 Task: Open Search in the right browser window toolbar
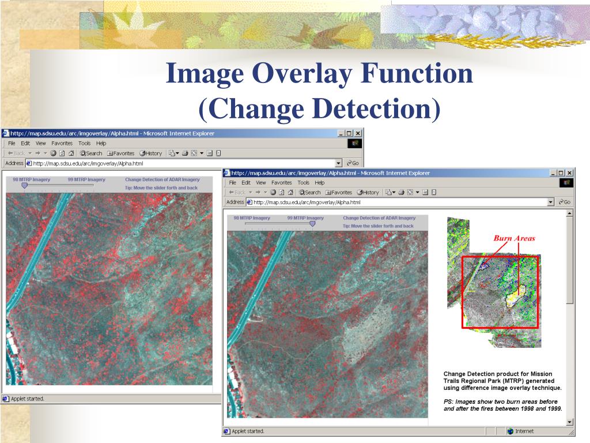(x=309, y=193)
